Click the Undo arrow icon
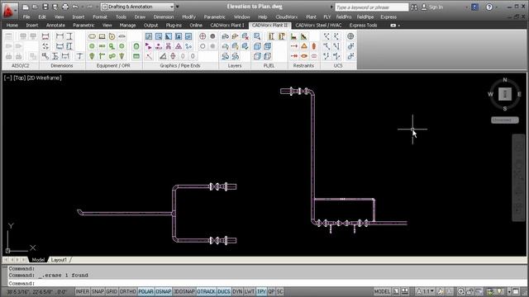Image resolution: width=529 pixels, height=297 pixels. click(75, 7)
